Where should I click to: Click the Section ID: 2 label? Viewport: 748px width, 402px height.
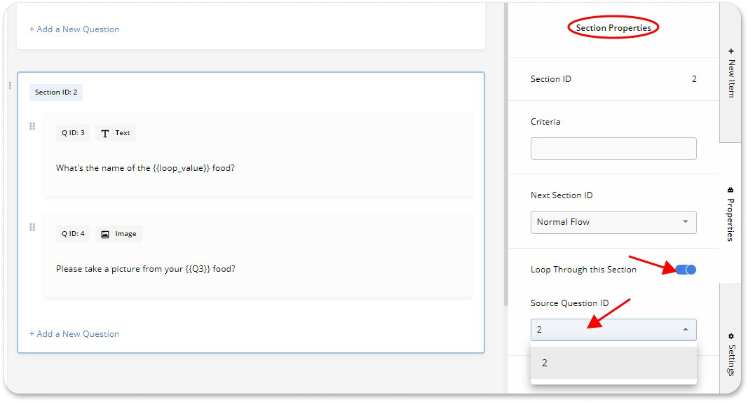pyautogui.click(x=56, y=92)
